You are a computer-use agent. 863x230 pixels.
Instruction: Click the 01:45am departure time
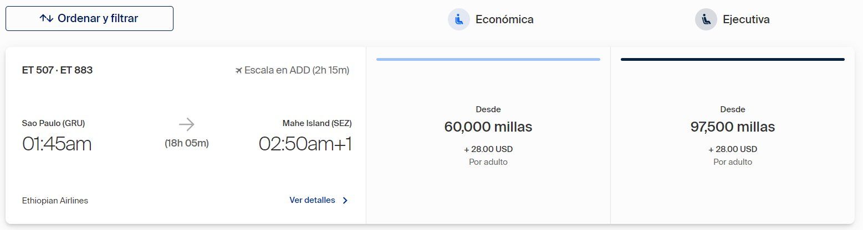[x=57, y=144]
